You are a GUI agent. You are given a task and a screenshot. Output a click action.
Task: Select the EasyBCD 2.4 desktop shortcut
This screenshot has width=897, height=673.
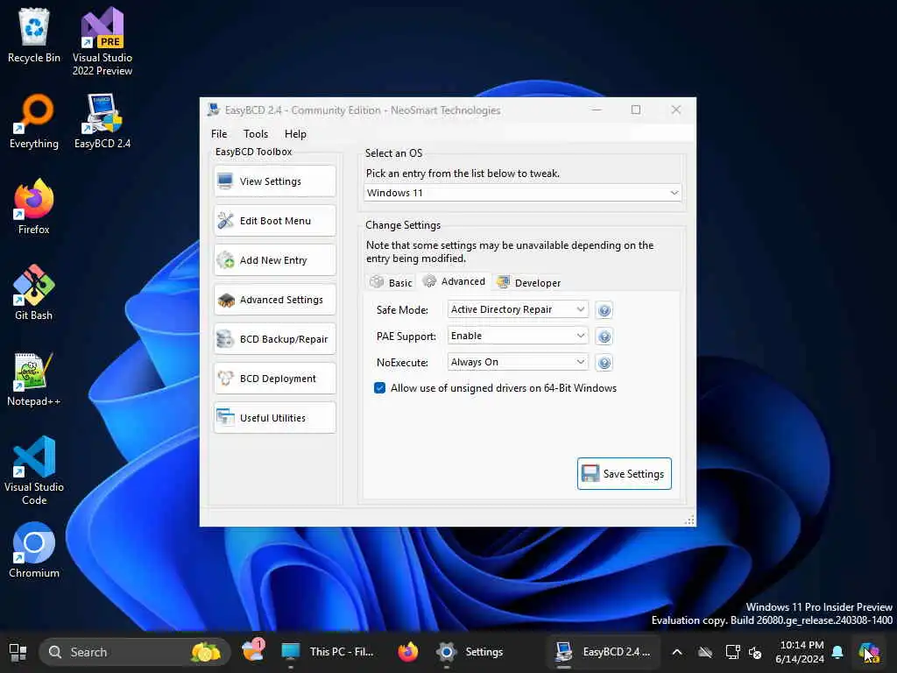point(102,121)
